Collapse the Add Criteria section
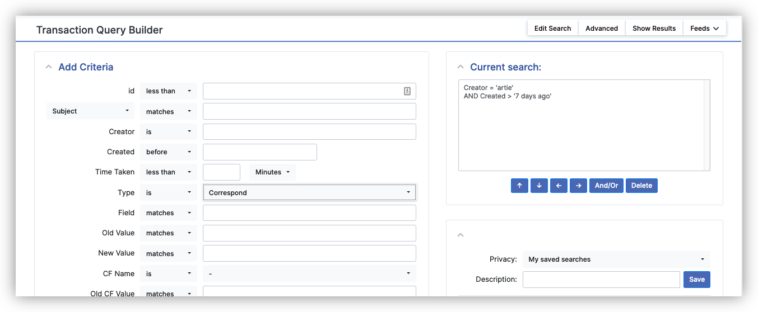 click(x=49, y=67)
